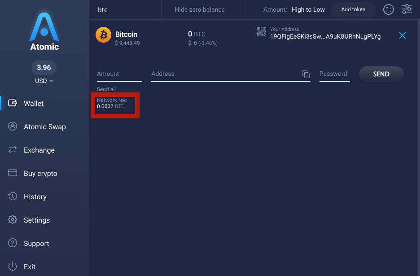Image resolution: width=420 pixels, height=276 pixels.
Task: Click the Password input field
Action: click(x=335, y=74)
